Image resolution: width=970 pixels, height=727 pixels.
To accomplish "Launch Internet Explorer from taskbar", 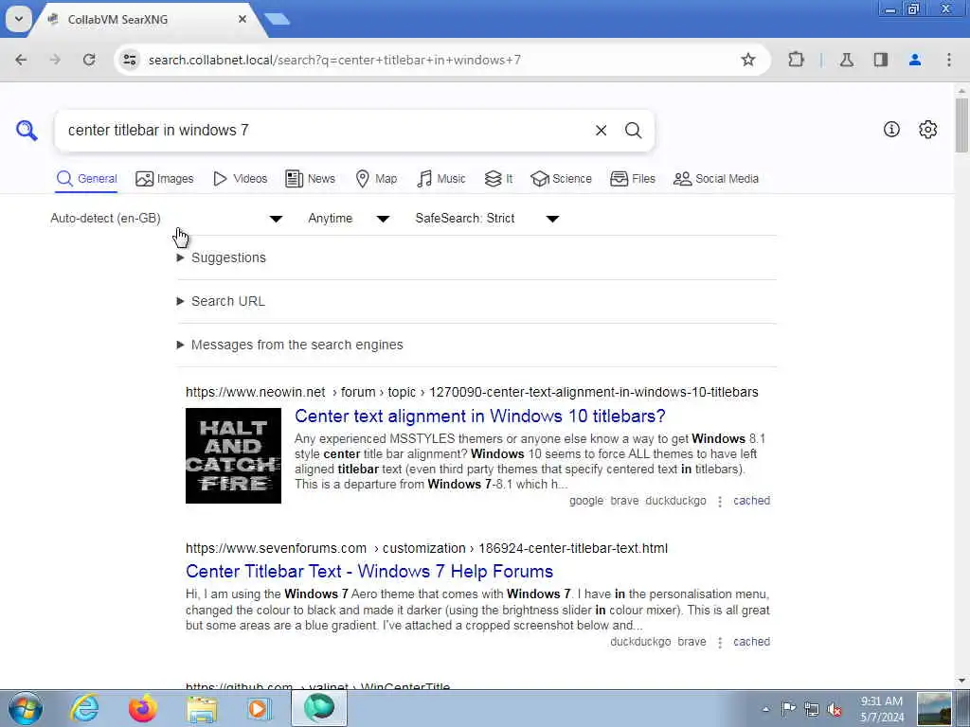I will point(84,708).
